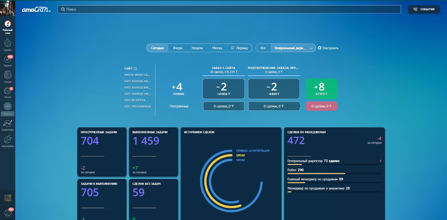Click the pink lost 0 сделок box

coord(321,106)
